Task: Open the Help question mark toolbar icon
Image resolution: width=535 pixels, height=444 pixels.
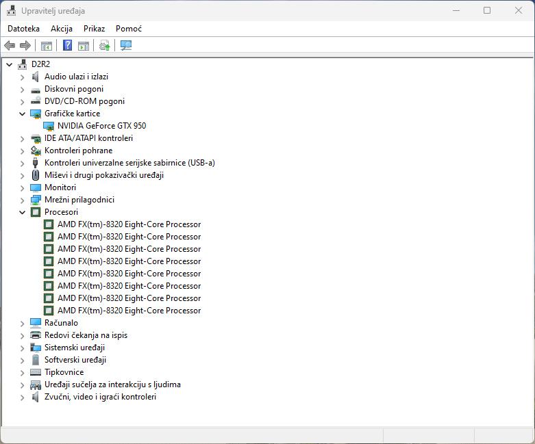Action: click(x=68, y=45)
